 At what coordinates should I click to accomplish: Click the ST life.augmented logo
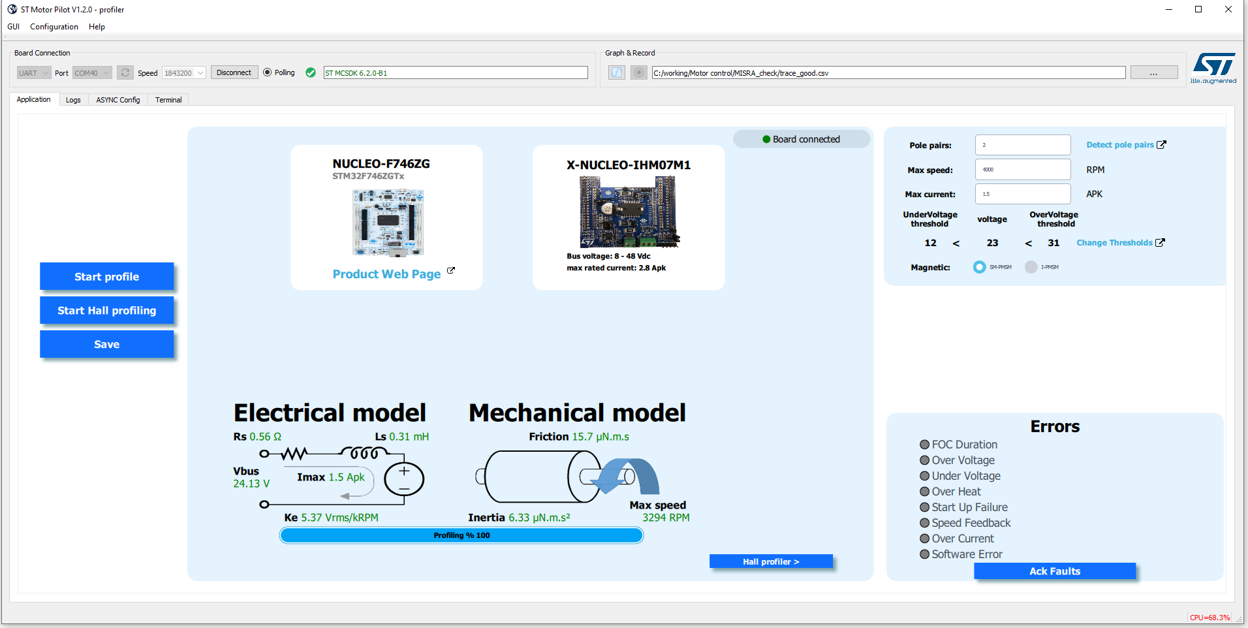click(x=1213, y=68)
